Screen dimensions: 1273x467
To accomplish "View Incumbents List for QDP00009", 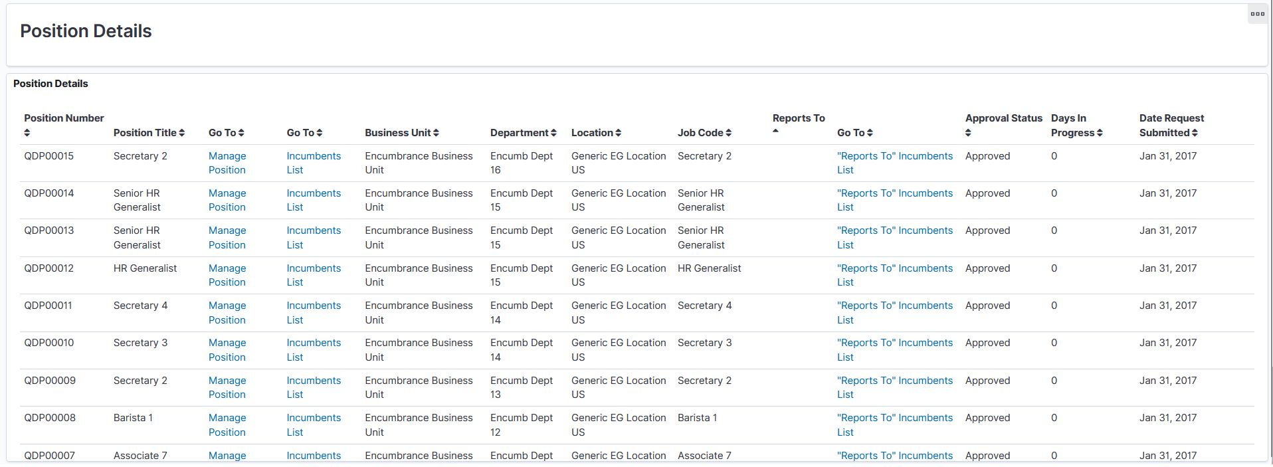I will tap(314, 387).
